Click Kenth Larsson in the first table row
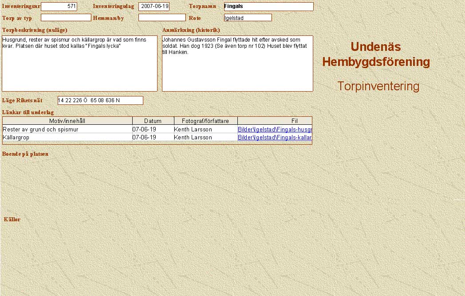The height and width of the screenshot is (296, 465). point(193,130)
